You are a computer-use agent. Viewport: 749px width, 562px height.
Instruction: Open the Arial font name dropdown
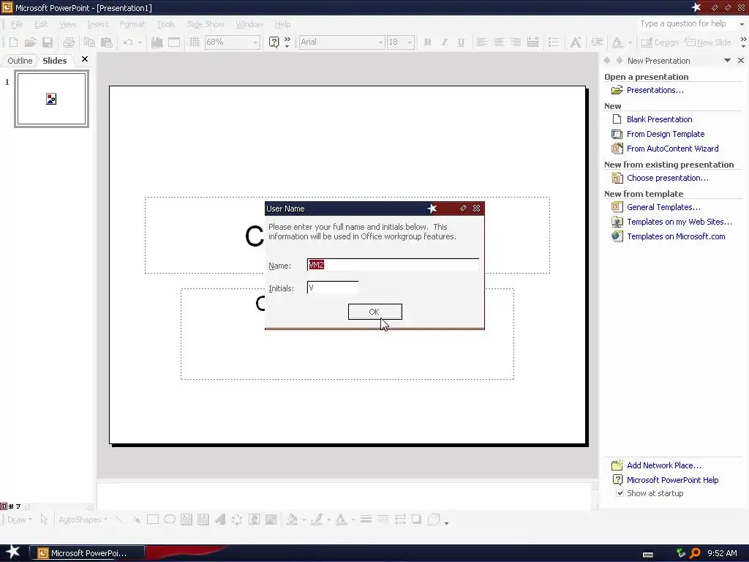coord(380,42)
